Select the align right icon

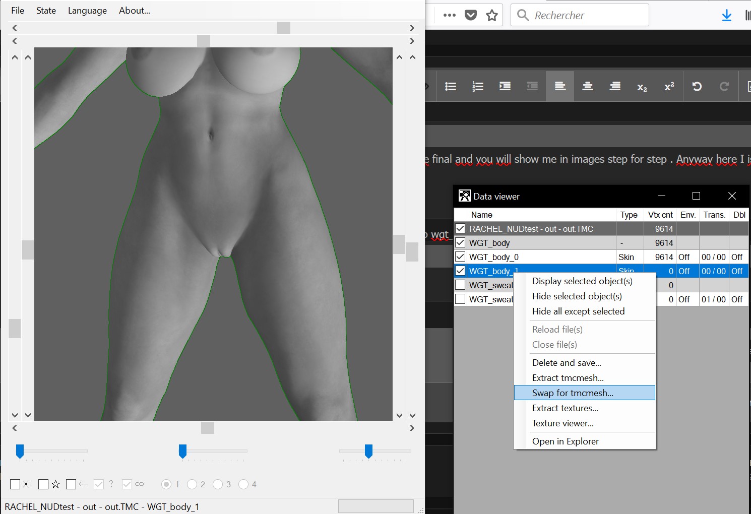coord(615,87)
